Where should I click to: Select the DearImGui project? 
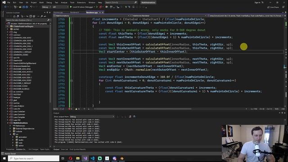18,60
